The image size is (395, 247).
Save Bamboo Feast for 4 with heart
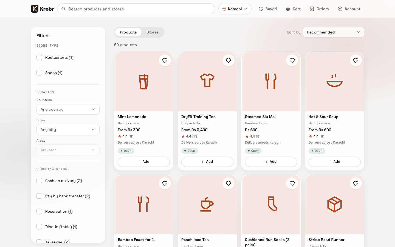165,183
